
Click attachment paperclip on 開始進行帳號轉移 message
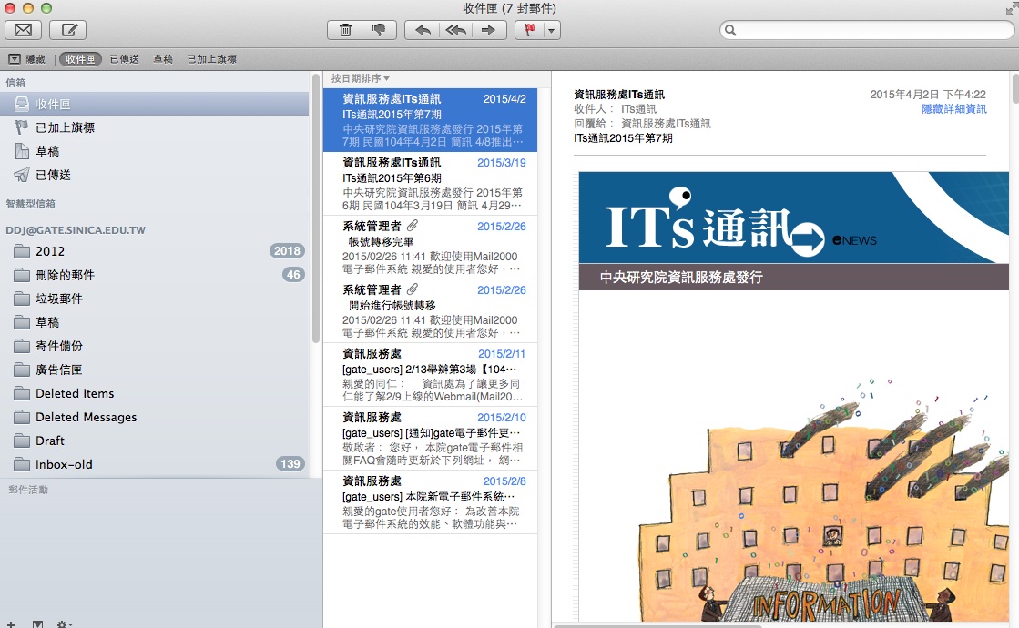(x=412, y=289)
